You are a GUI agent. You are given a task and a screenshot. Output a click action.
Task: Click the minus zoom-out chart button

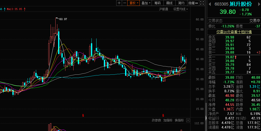pos(125,3)
